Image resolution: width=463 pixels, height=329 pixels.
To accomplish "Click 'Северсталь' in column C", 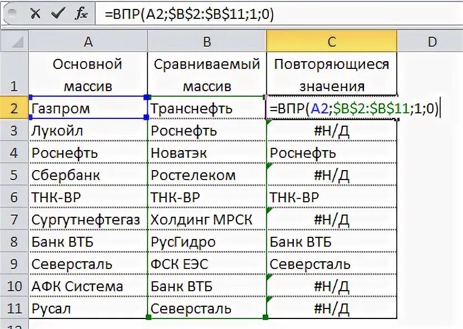I will [x=331, y=263].
